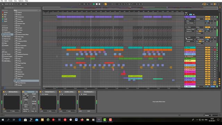Click the Utility Width knob
Screen dimensions: 222x125
[x=26, y=103]
